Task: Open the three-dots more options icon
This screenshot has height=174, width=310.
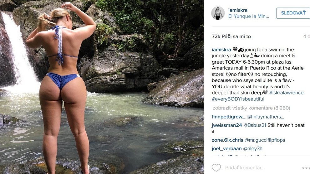Action: 306,168
